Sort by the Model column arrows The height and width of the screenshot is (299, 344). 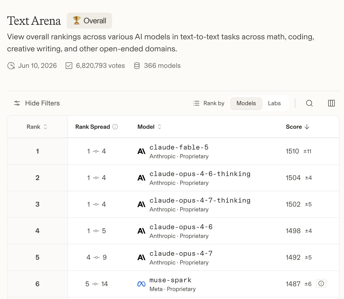click(x=159, y=127)
